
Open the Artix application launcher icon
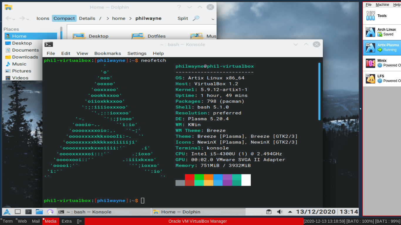(x=7, y=212)
